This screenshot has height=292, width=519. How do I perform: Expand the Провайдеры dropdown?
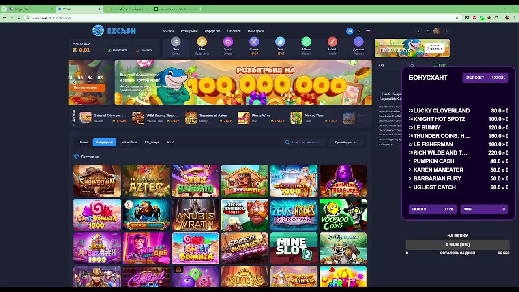point(345,142)
